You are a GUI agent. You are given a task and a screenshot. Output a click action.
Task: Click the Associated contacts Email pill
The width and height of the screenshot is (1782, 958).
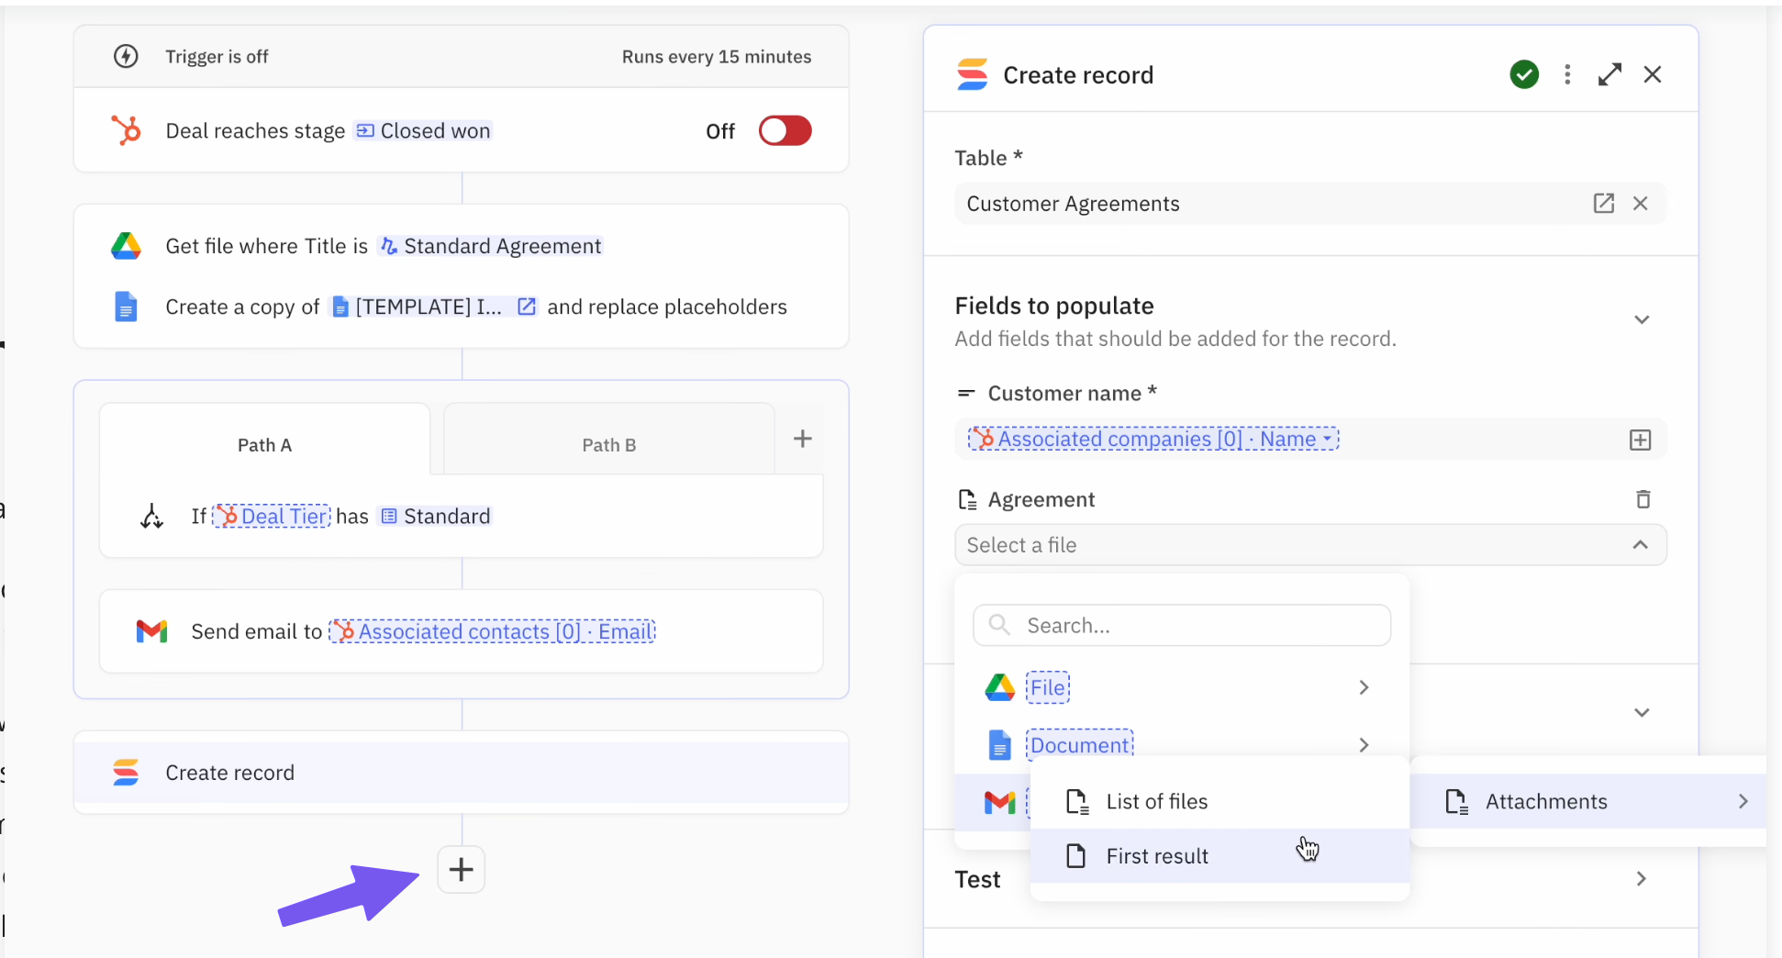(x=492, y=631)
